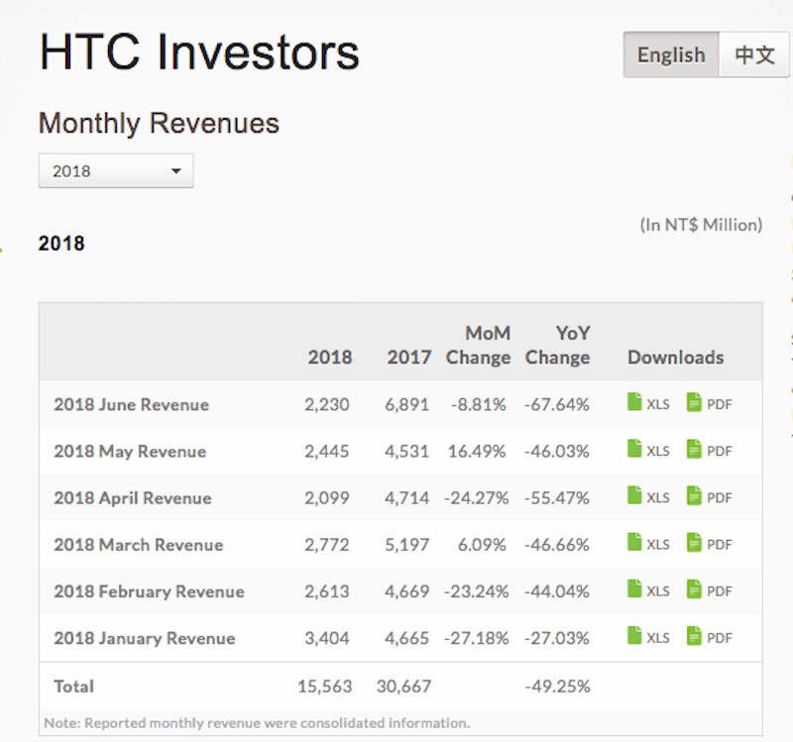Get April revenue XLS spreadsheet icon
Screen dimensions: 793x742
634,495
